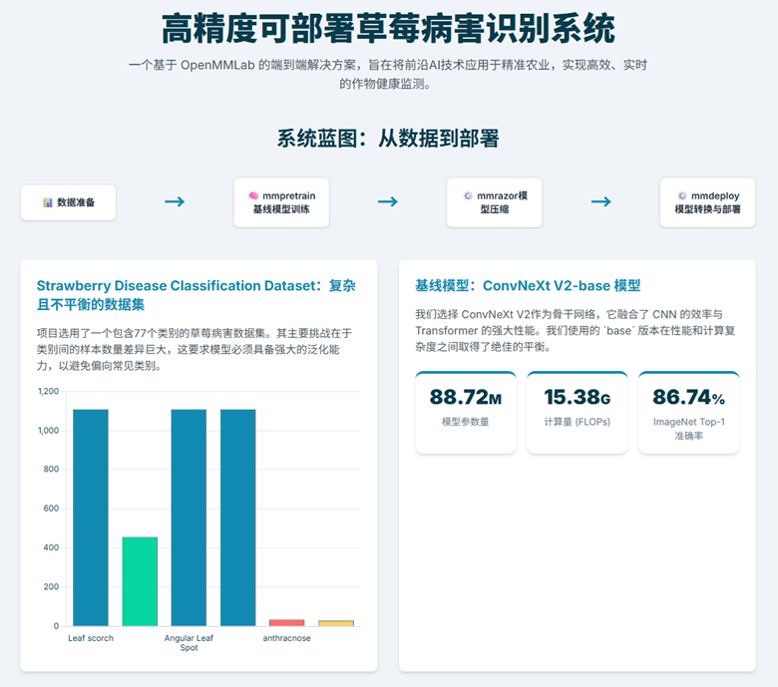
Task: Click the 15.38G 计算量 (FLOPs) stat card
Action: click(578, 412)
